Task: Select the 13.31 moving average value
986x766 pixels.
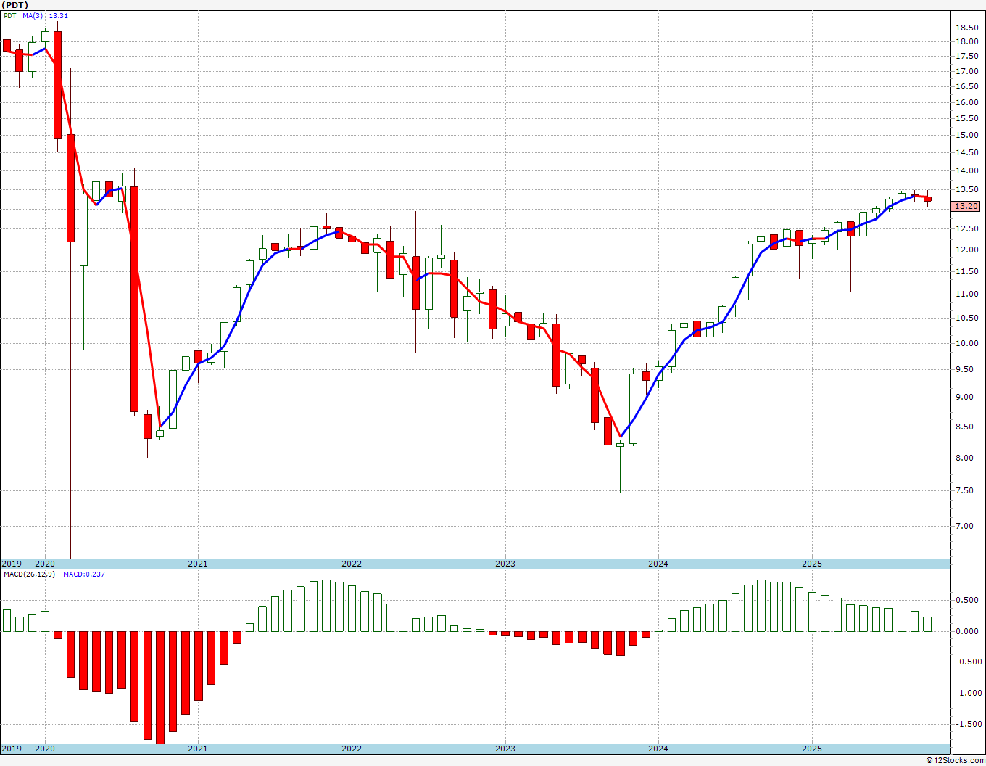Action: click(x=59, y=15)
